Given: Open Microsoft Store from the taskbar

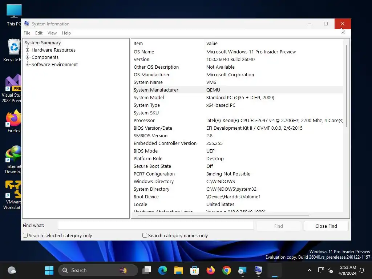Looking at the screenshot, I should tap(195, 270).
